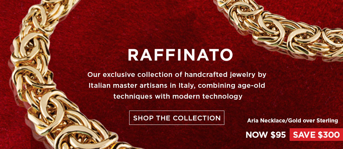This screenshot has height=149, width=343.
Task: Click the word 'COLLECTION' inside the outlined button
Action: pyautogui.click(x=197, y=118)
